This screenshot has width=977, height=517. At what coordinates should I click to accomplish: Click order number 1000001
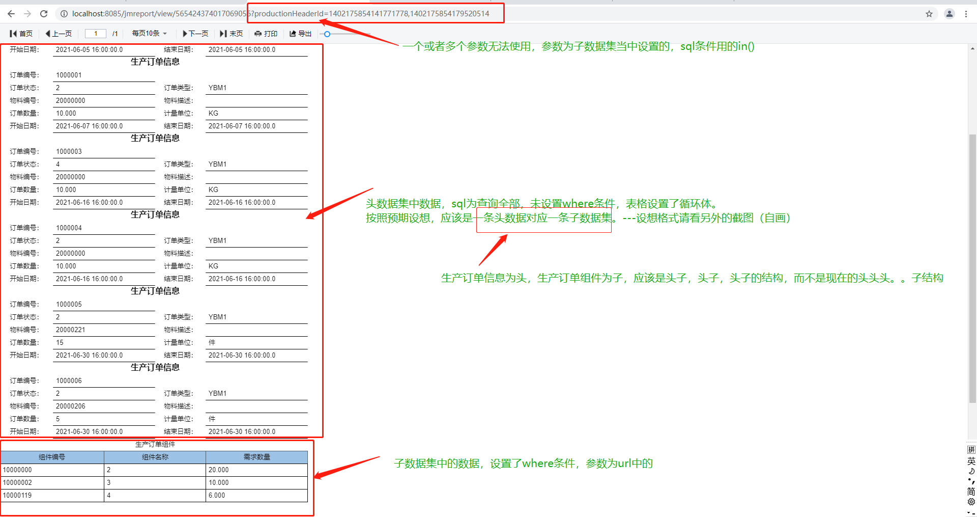[69, 75]
